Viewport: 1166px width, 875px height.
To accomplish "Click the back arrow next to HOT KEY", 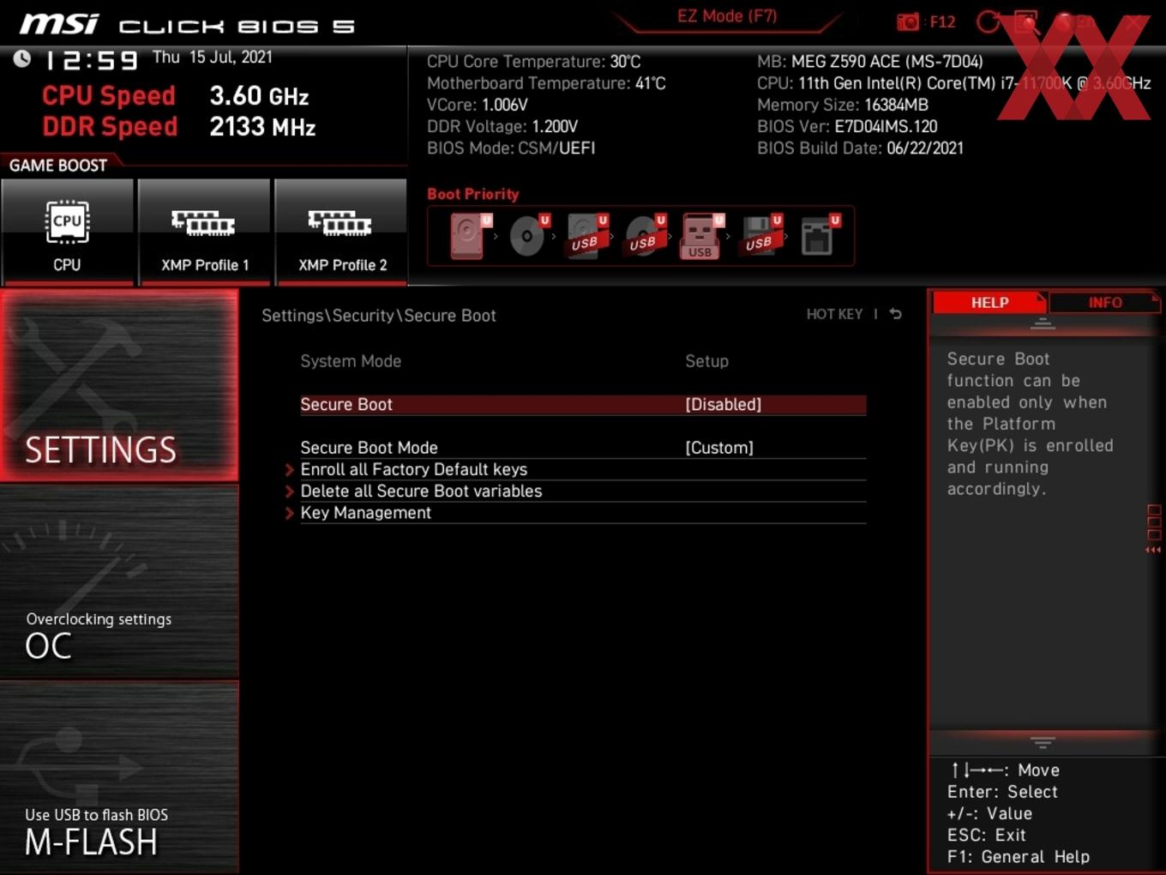I will [x=895, y=314].
